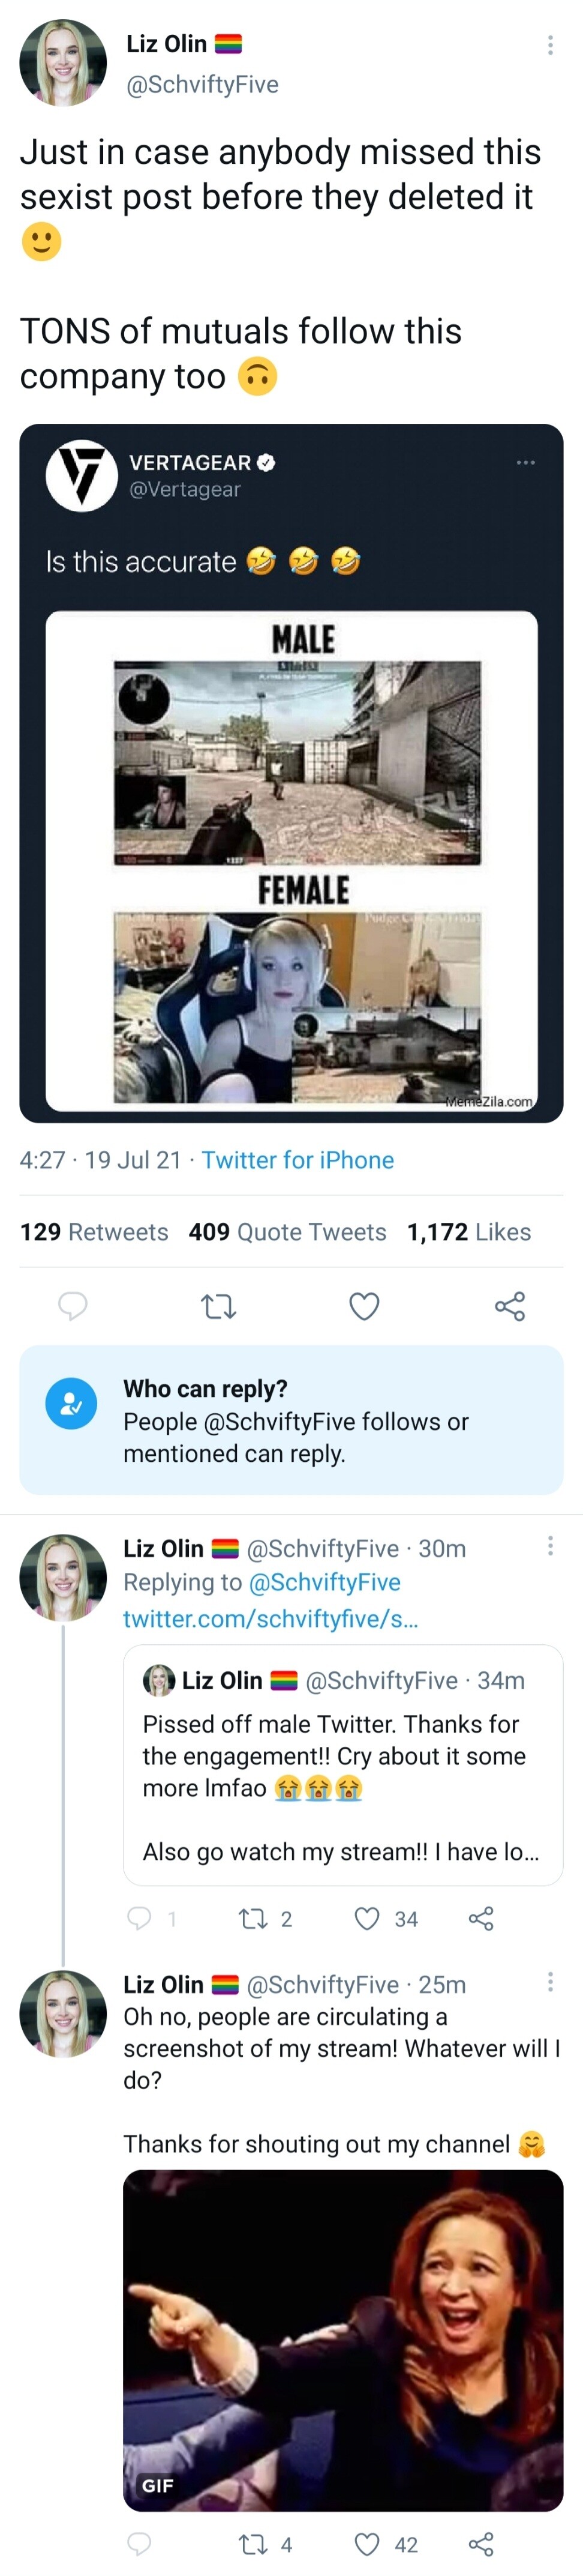Retweet the main tweet
Image resolution: width=583 pixels, height=2576 pixels.
(x=218, y=1306)
